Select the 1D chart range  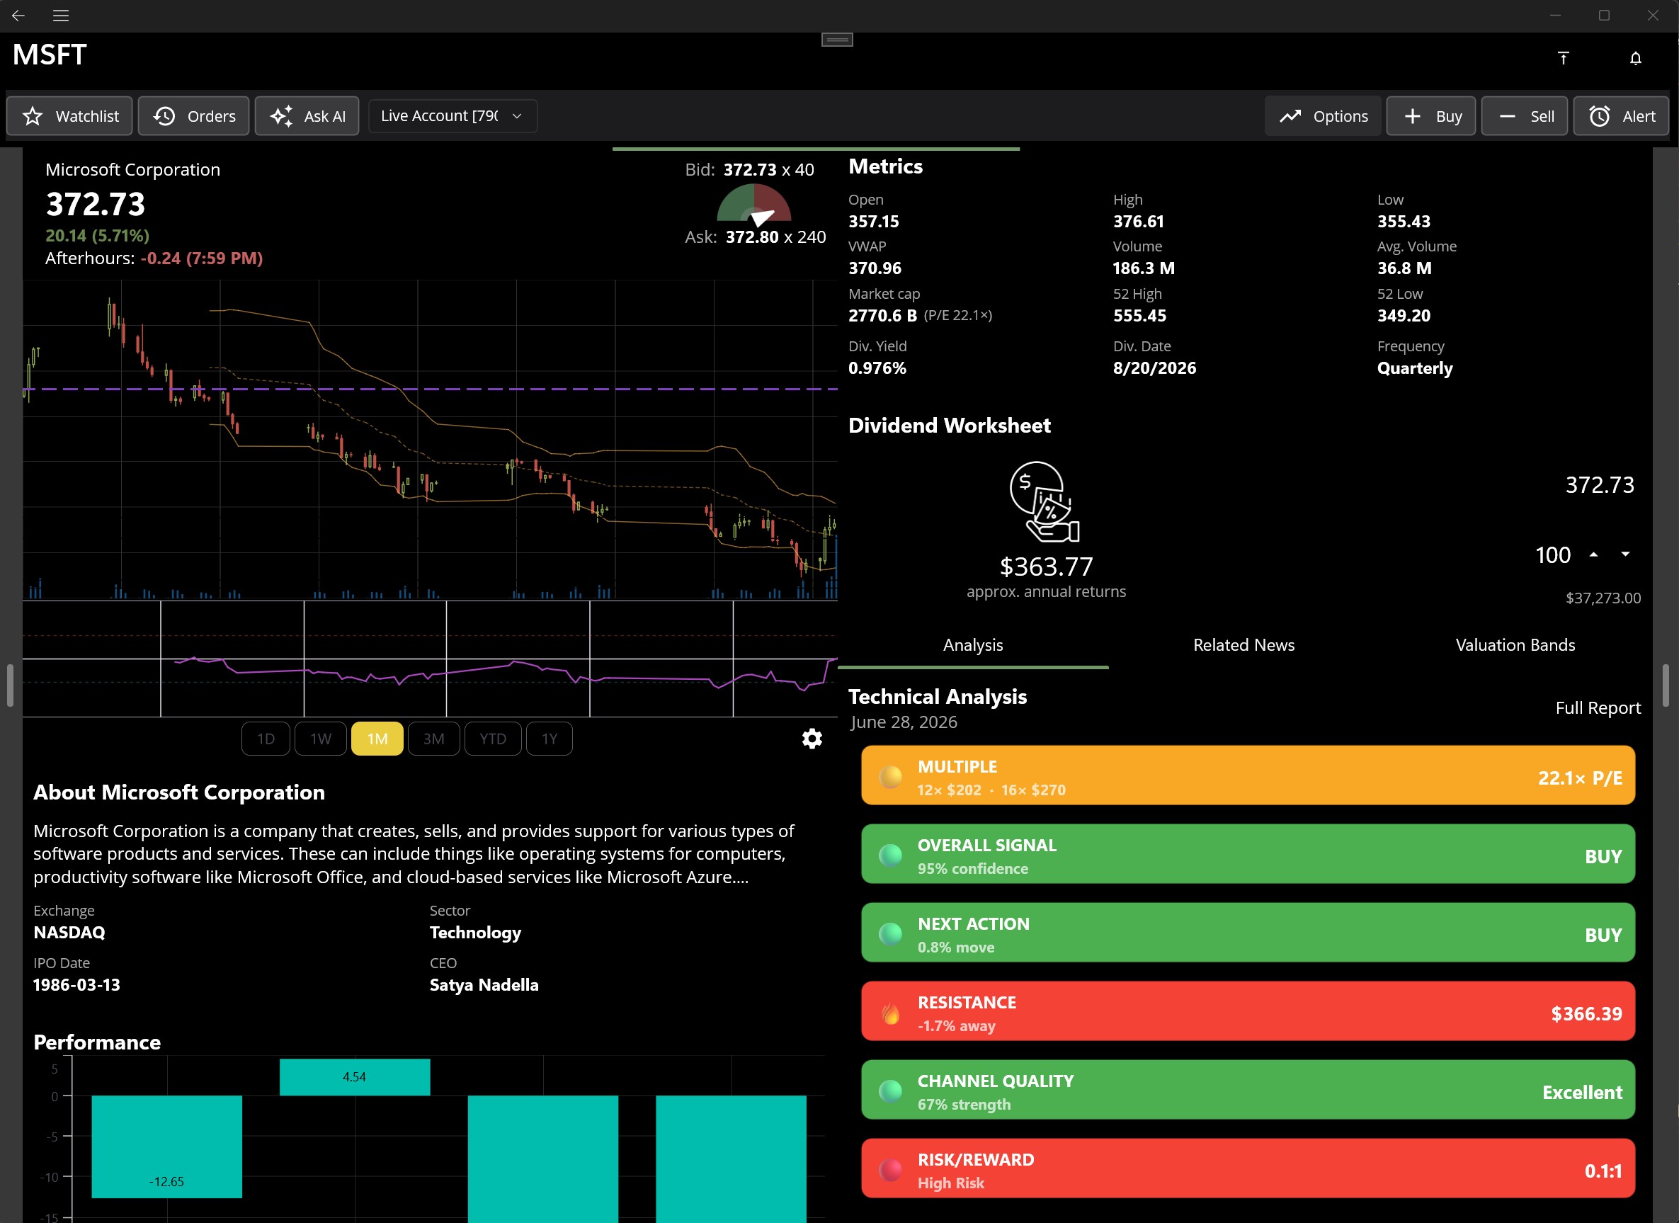(266, 739)
